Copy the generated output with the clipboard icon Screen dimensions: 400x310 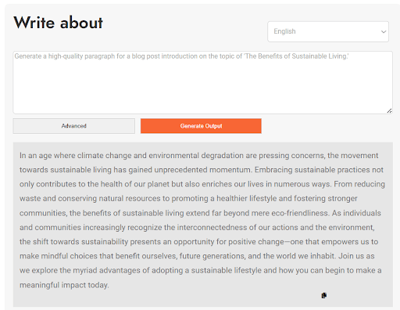pyautogui.click(x=324, y=295)
